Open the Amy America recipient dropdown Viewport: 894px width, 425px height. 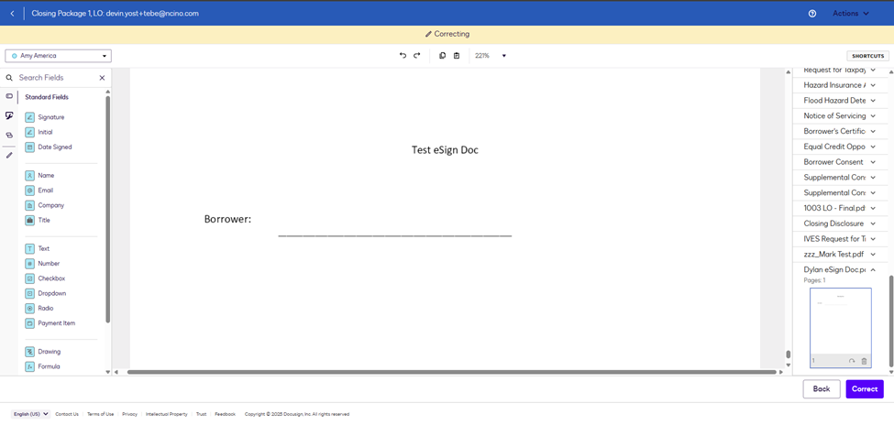coord(58,56)
